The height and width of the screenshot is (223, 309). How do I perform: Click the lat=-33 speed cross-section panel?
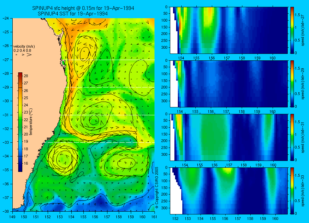tap(229, 191)
